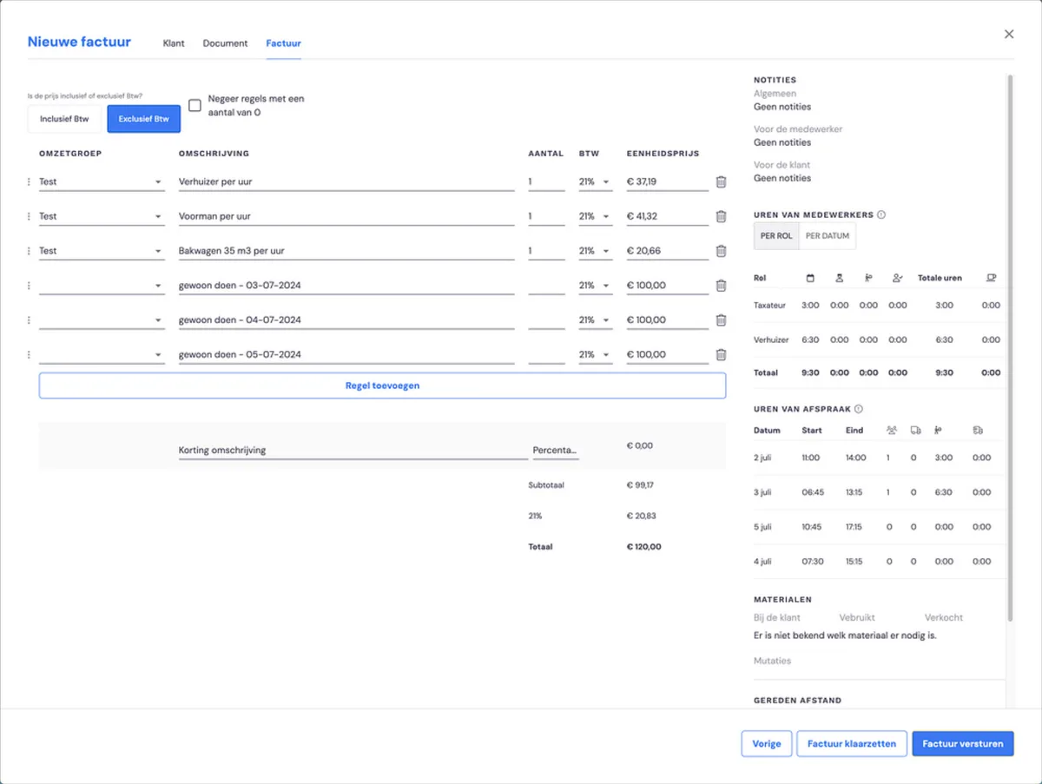This screenshot has height=784, width=1042.
Task: Edit quantity field of Voorman per uur
Action: click(x=546, y=217)
